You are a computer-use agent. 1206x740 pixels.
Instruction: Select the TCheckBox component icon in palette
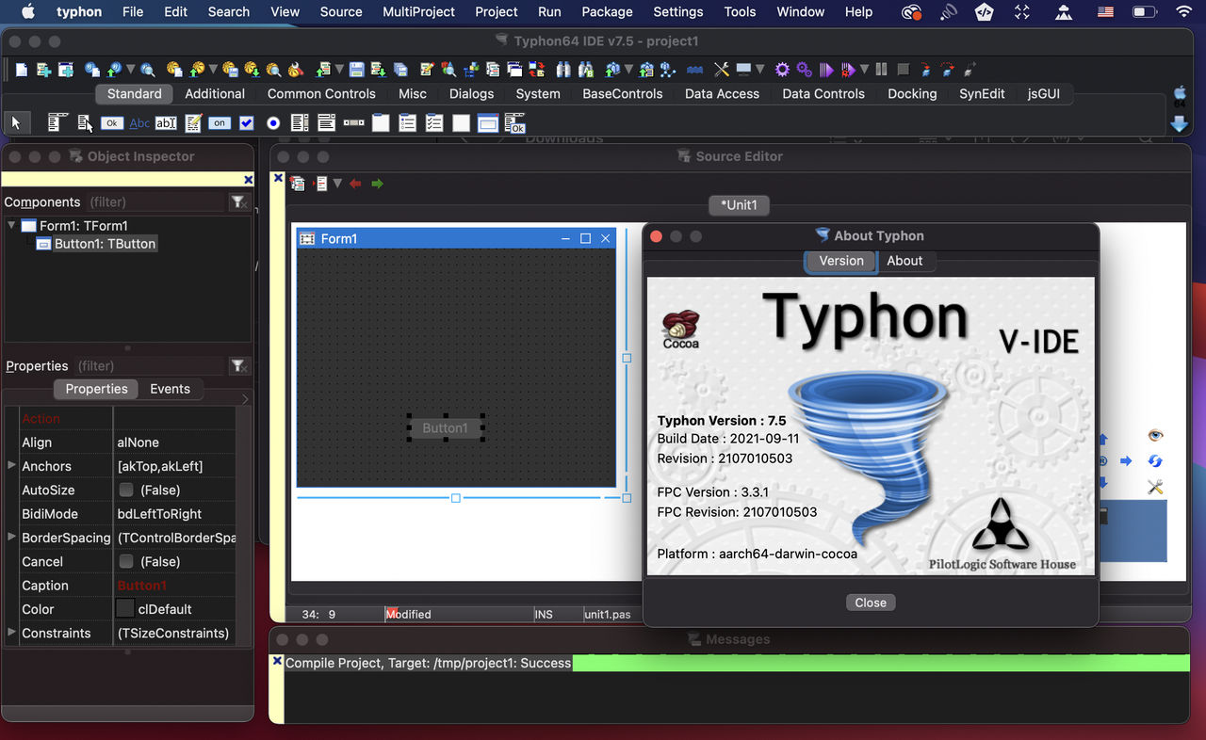246,122
